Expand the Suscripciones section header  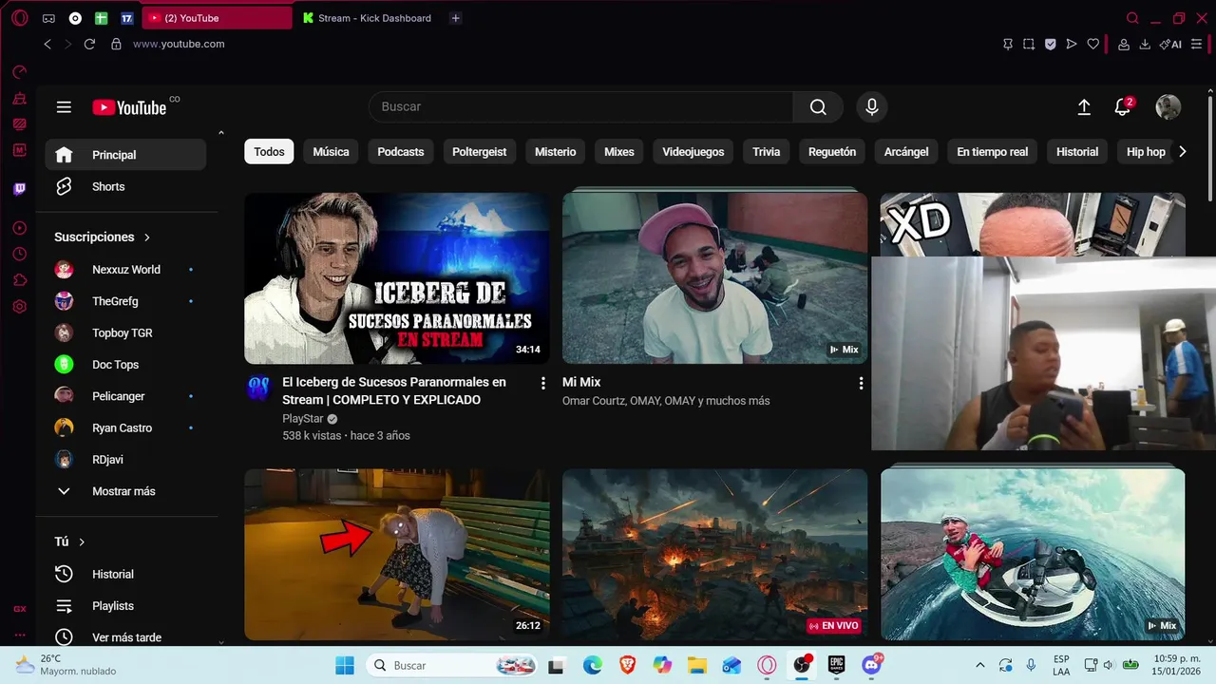pyautogui.click(x=103, y=237)
